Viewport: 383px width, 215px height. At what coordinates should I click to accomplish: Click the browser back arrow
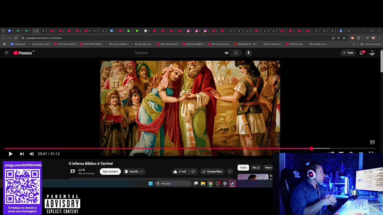click(x=4, y=38)
